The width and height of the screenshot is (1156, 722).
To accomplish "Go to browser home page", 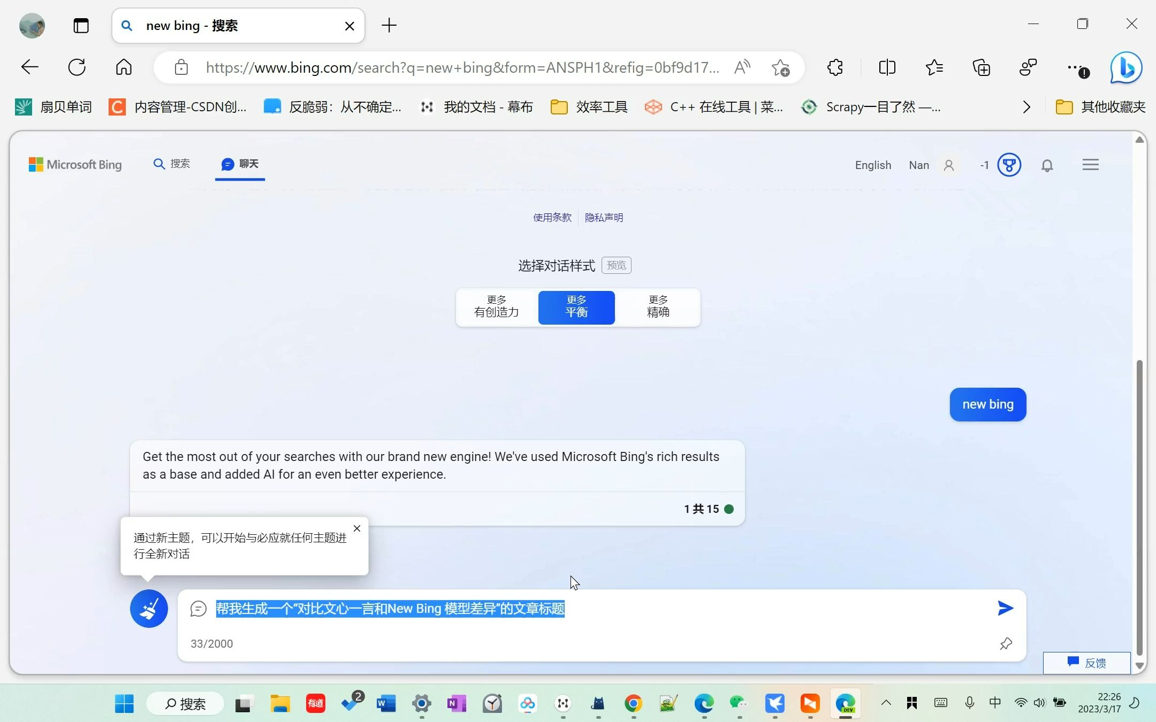I will click(x=124, y=67).
